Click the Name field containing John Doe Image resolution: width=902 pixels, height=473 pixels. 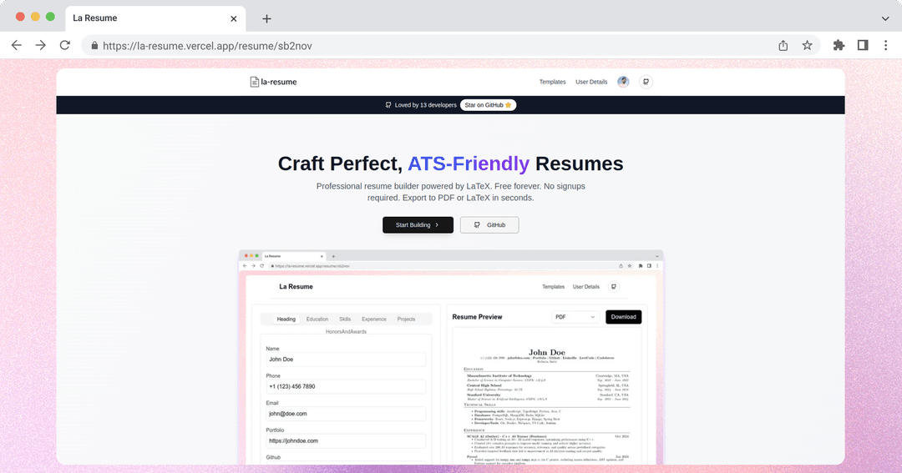346,360
